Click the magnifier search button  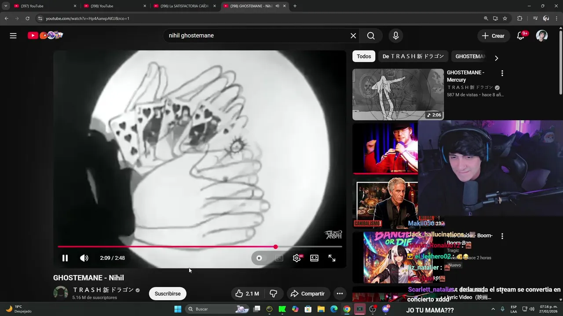371,36
